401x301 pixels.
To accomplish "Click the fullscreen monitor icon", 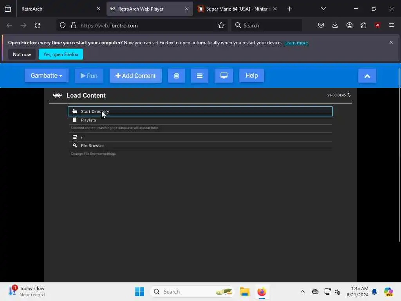I will click(224, 76).
